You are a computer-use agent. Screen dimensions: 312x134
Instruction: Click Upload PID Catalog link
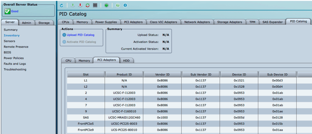tap(80, 35)
